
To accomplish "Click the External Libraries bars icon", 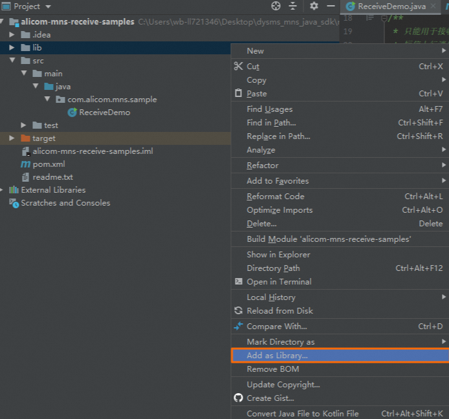I will (x=14, y=189).
